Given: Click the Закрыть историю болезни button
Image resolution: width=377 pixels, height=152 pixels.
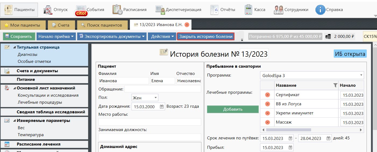Looking at the screenshot, I should tap(206, 37).
